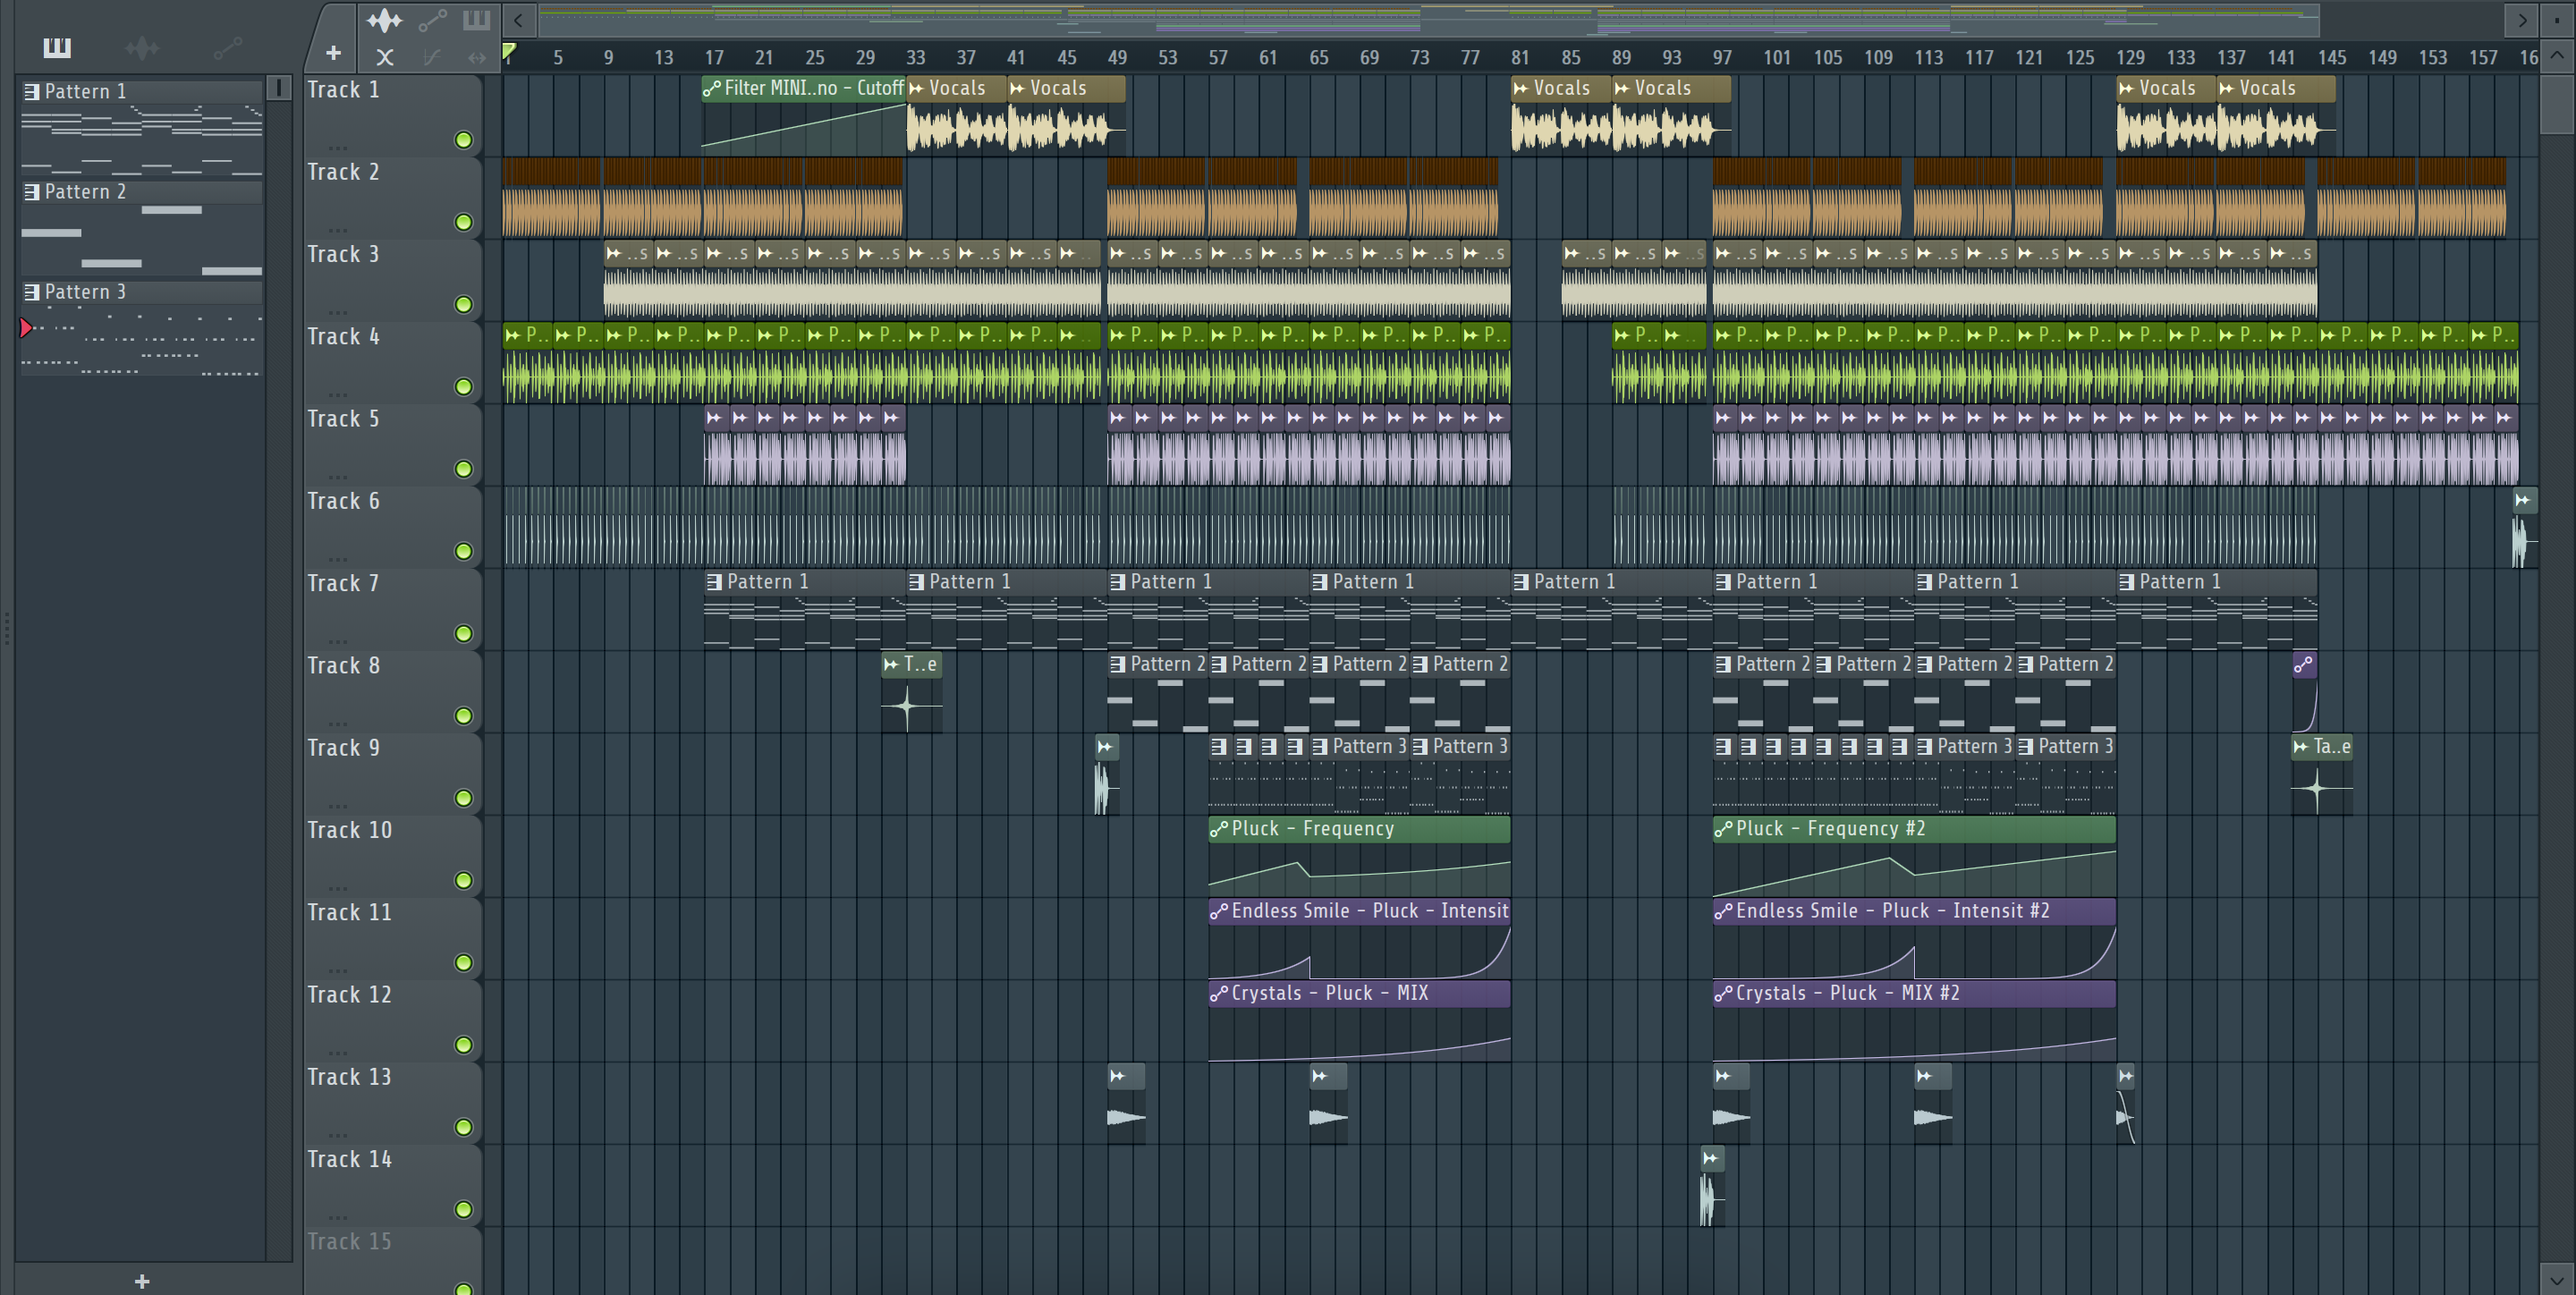Screen dimensions: 2576x1295
Task: Open clip menu icon of Crystals - Pluck - MIX
Action: point(1218,993)
